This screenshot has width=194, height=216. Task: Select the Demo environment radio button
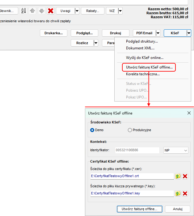(x=92, y=130)
